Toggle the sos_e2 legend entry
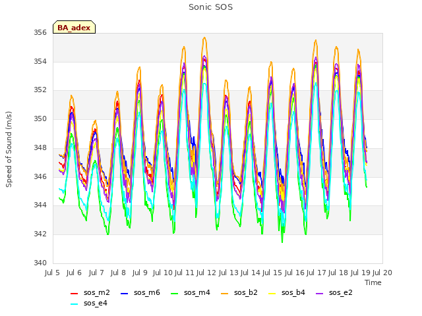Viewport: 422px width, 316px height. tap(334, 292)
